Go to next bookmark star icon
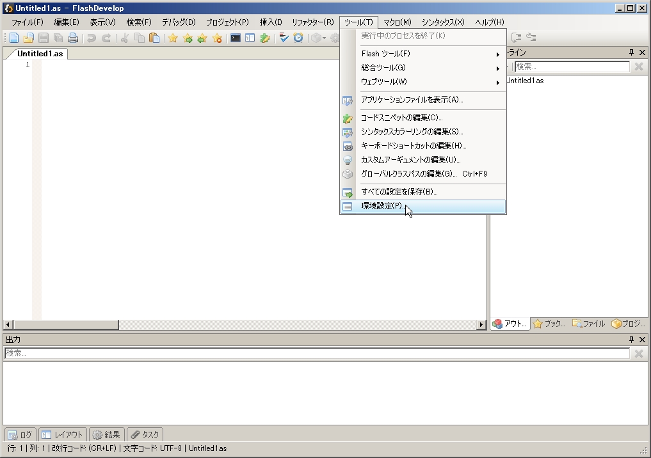This screenshot has width=651, height=458. (x=188, y=38)
